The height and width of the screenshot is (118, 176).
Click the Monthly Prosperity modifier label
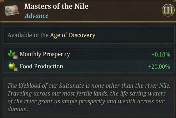(45, 54)
